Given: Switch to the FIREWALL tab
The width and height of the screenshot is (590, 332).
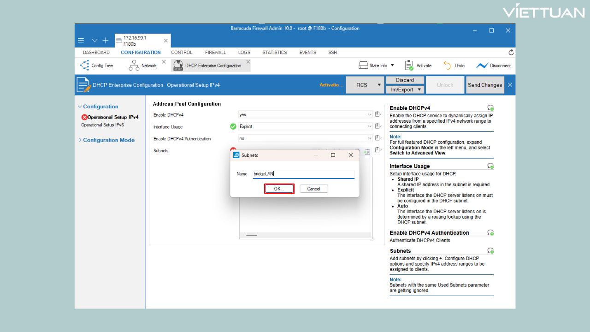Looking at the screenshot, I should tap(215, 53).
